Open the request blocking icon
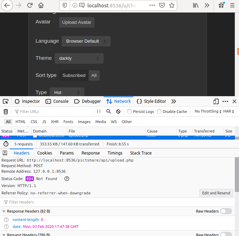Image resolution: width=239 pixels, height=236 pixels. tap(118, 112)
